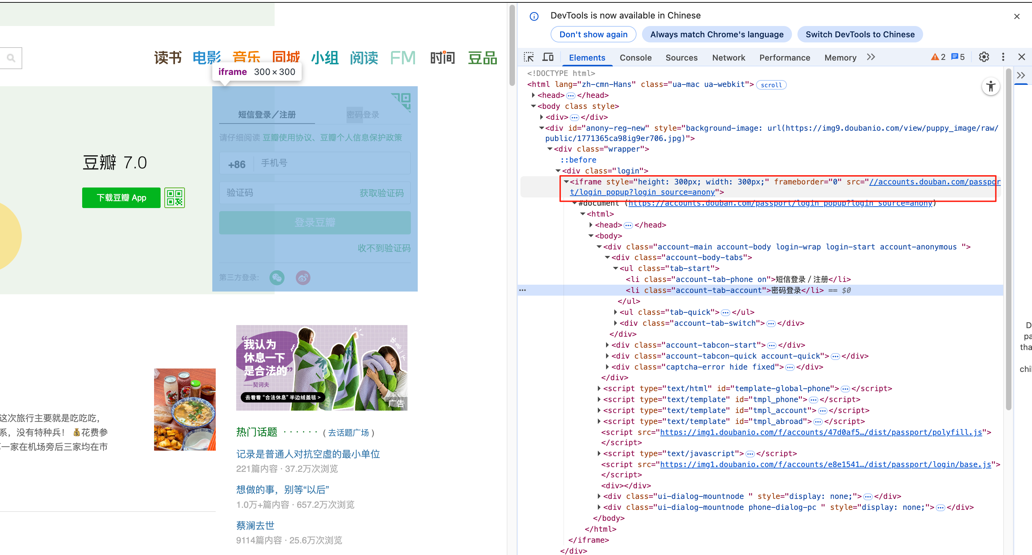The height and width of the screenshot is (555, 1032).
Task: Click the 去话题广场 link
Action: click(349, 433)
